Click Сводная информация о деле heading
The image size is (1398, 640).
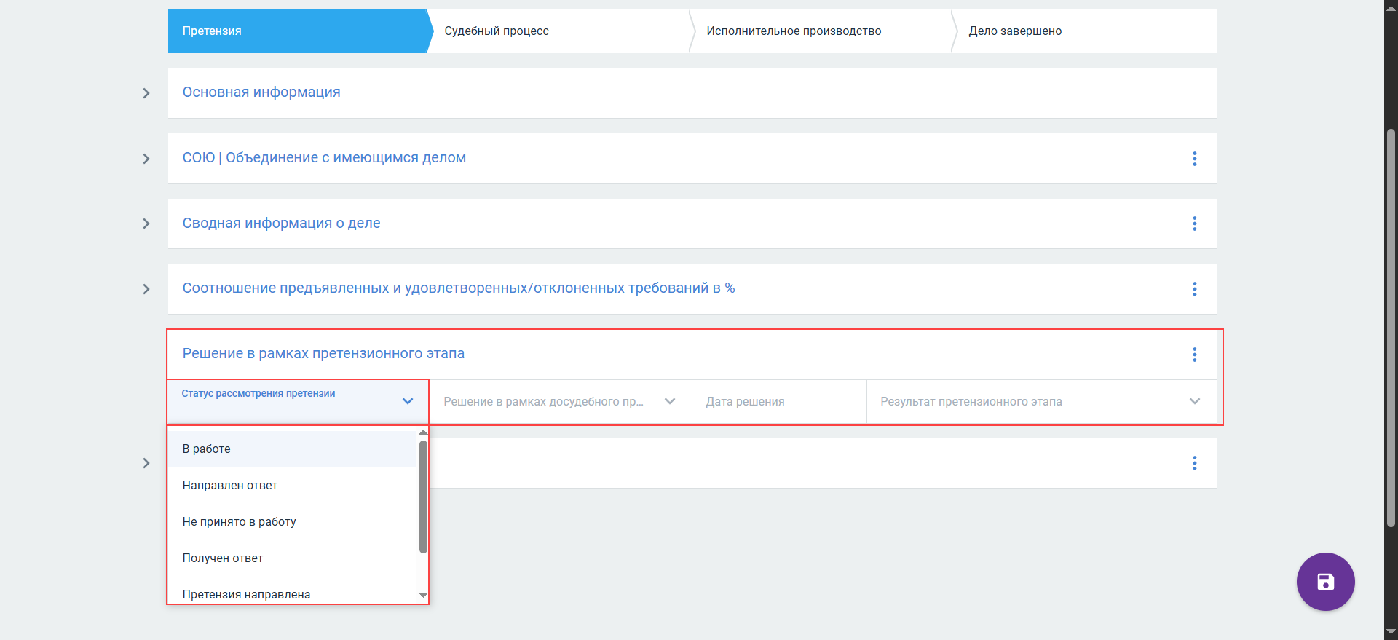tap(281, 223)
